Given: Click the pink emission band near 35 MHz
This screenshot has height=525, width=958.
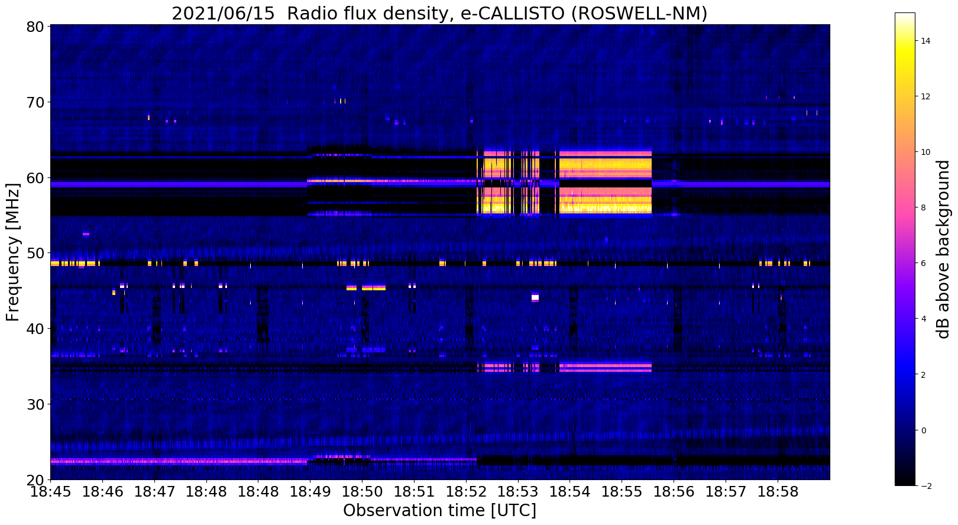Looking at the screenshot, I should pyautogui.click(x=606, y=367).
